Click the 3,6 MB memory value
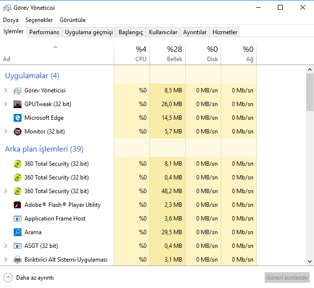 click(x=173, y=219)
